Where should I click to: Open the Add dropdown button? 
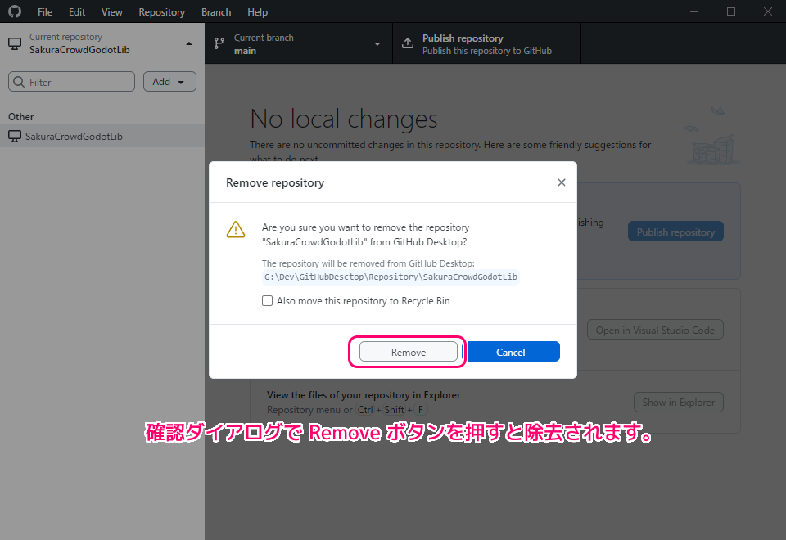(x=169, y=82)
